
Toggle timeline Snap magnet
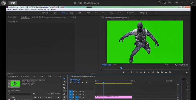[75, 82]
